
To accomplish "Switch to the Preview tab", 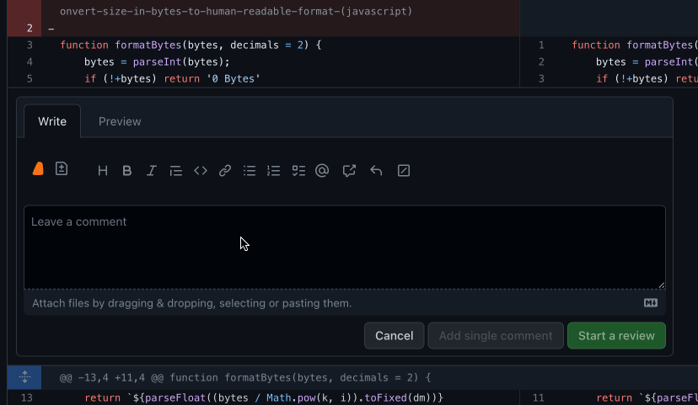I will (x=120, y=121).
